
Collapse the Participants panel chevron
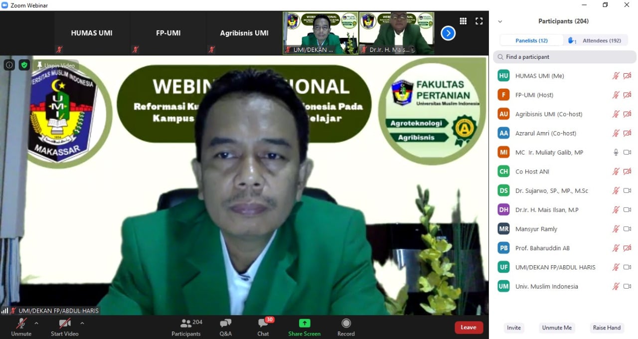coord(500,21)
